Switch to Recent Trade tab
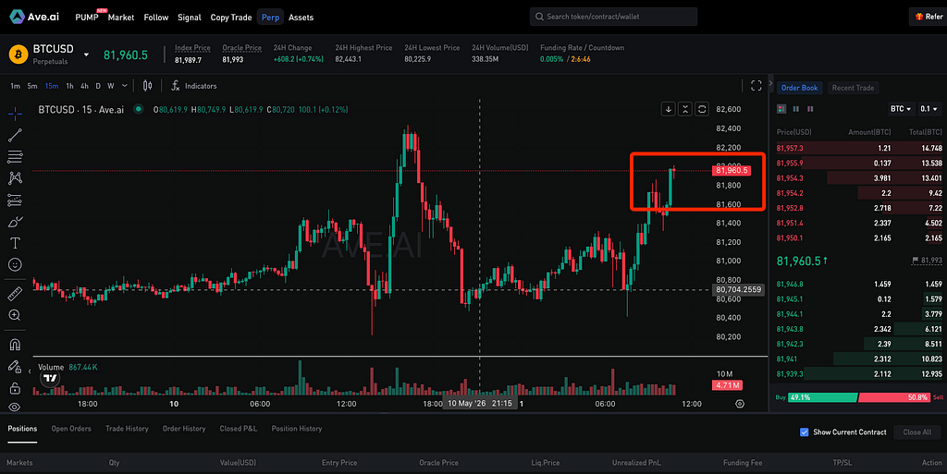This screenshot has height=474, width=947. (x=853, y=88)
